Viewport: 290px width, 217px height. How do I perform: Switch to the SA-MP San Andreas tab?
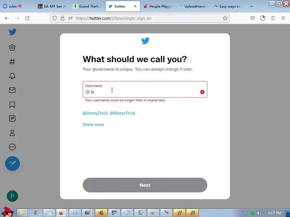tap(53, 6)
